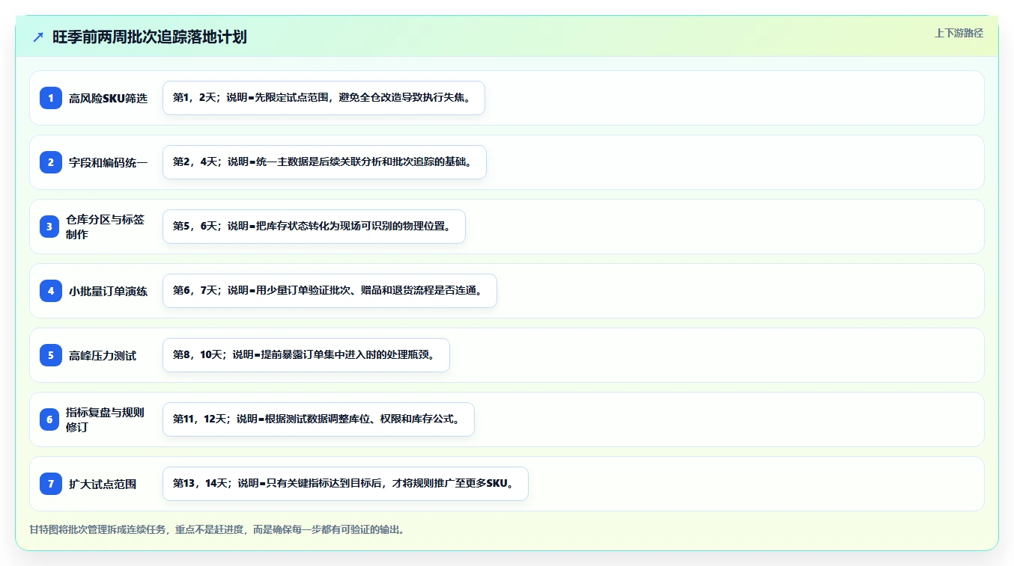Select the 仓库分区与标签制作 step label
The height and width of the screenshot is (566, 1014).
[106, 227]
